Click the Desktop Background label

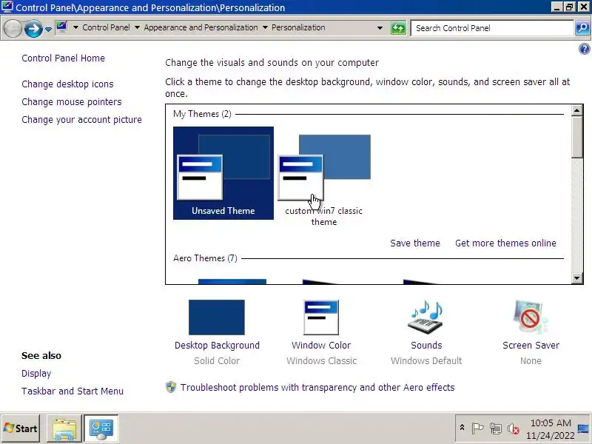[217, 346]
